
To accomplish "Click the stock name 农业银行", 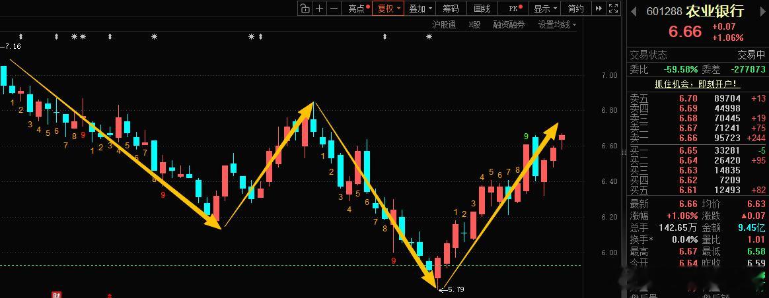I will click(x=715, y=11).
